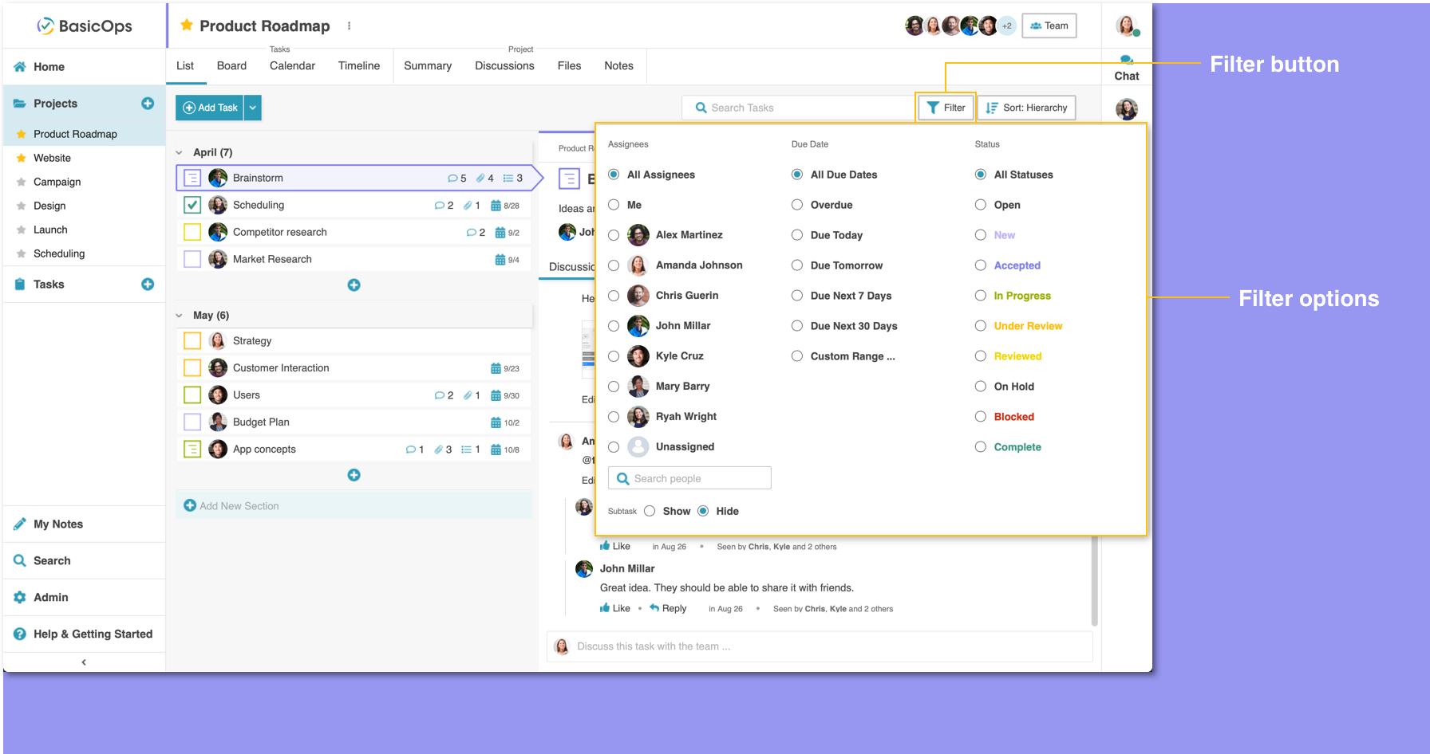The width and height of the screenshot is (1430, 754).
Task: Select the In Progress status option
Action: coord(981,296)
